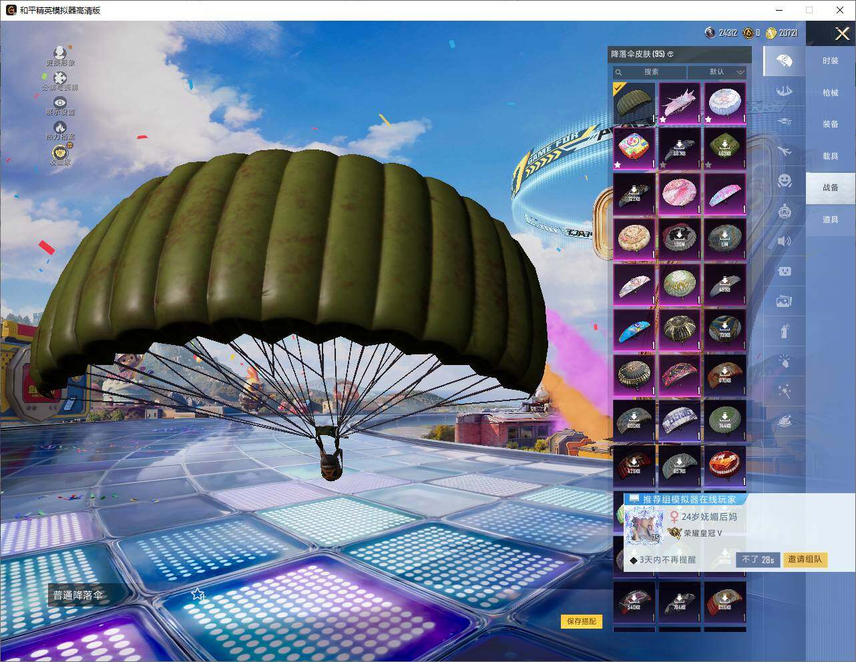
Task: Open the 收藏家 collector badge icon
Action: 60,154
